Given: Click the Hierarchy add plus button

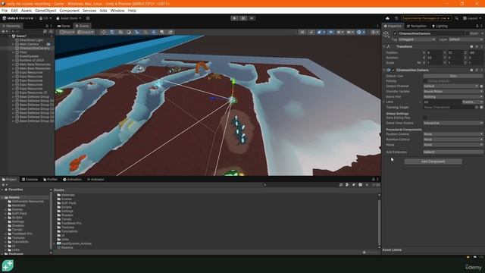Looking at the screenshot, I should pyautogui.click(x=4, y=32).
